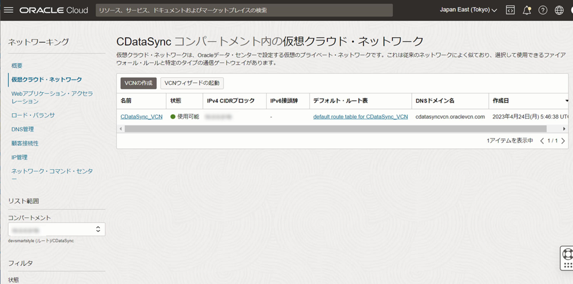Open the help question mark icon
Viewport: 573px width, 284px height.
(543, 10)
